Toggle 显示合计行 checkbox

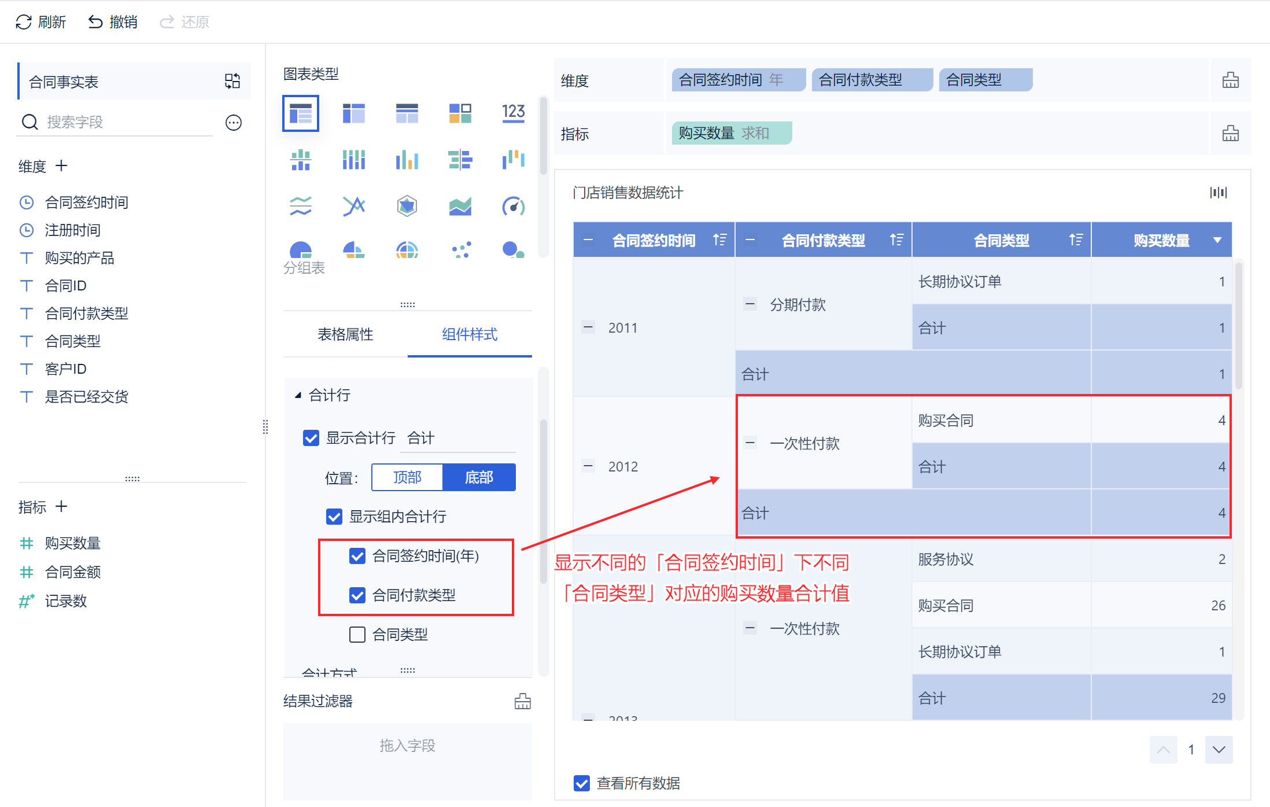[311, 438]
